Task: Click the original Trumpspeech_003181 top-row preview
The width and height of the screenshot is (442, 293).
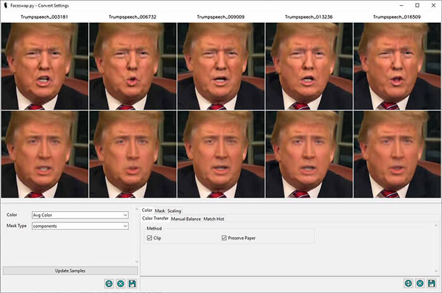Action: [x=44, y=66]
